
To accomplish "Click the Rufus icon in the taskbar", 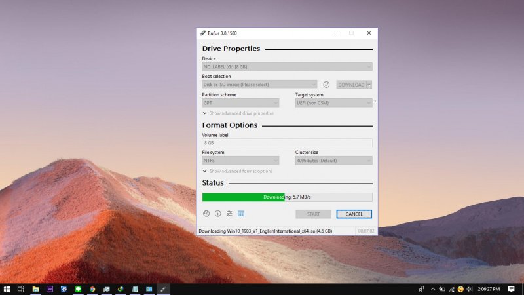I will (x=163, y=289).
